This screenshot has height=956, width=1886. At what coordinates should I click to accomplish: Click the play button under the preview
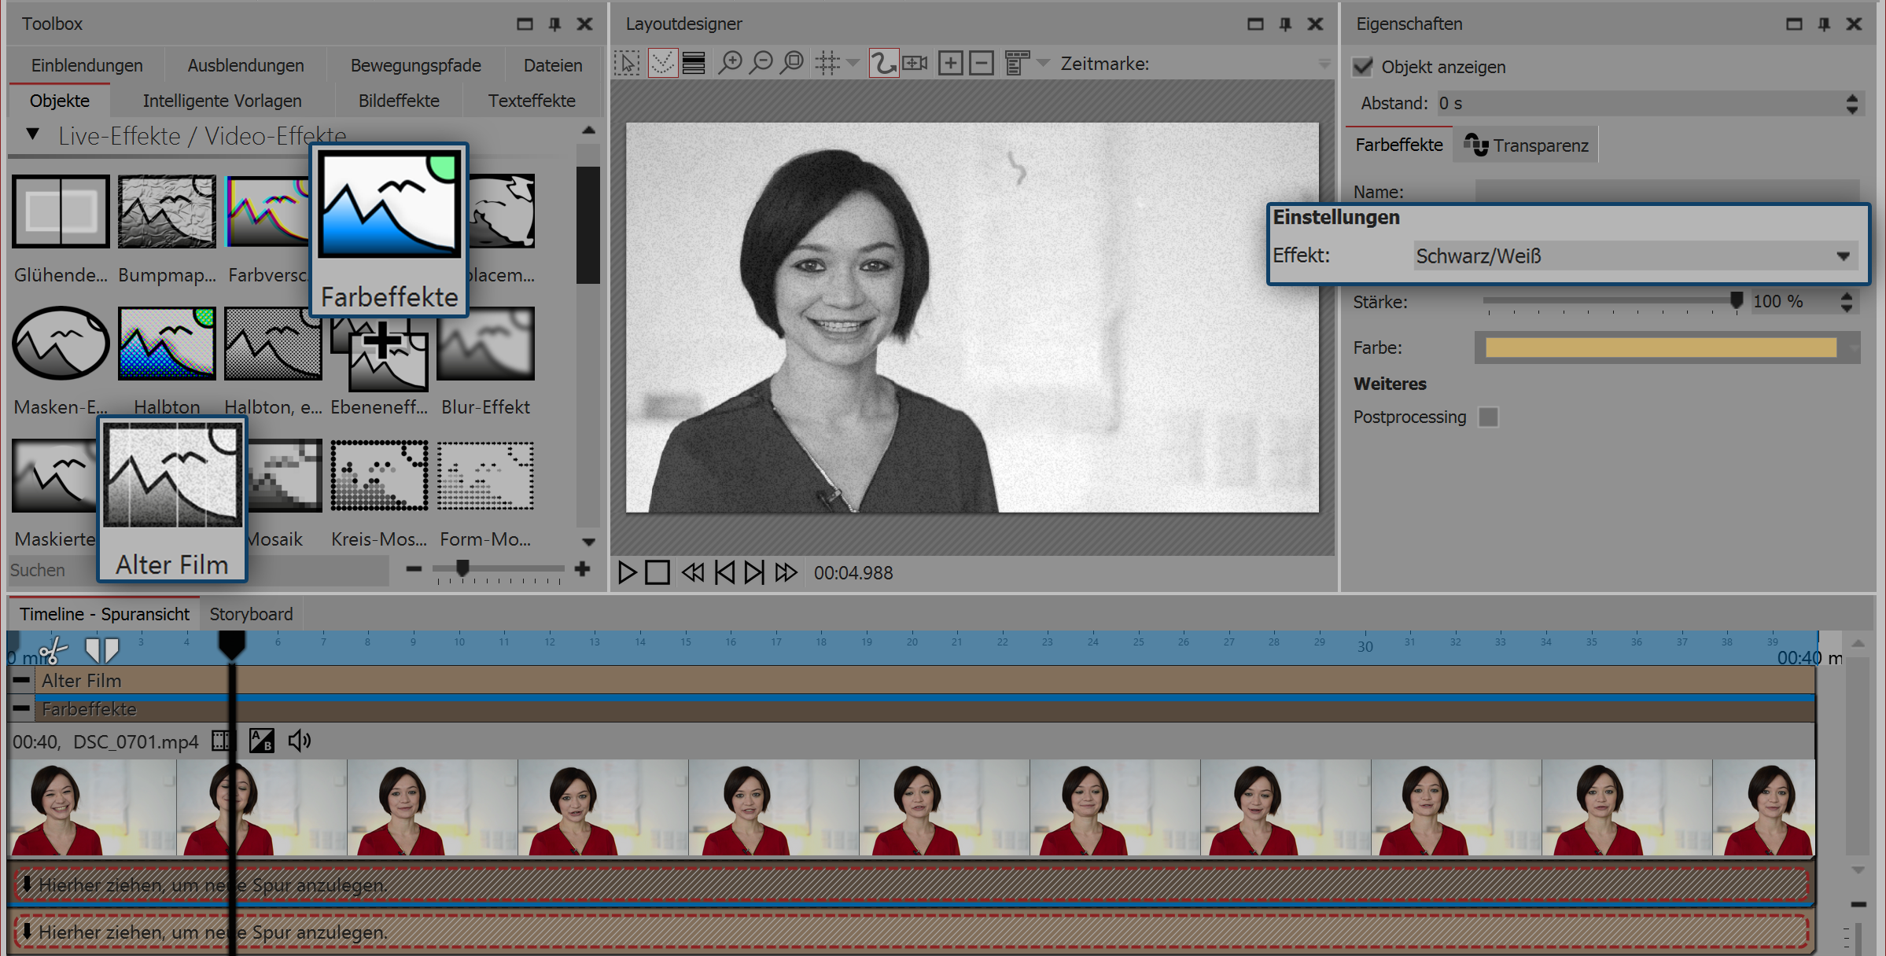(x=627, y=572)
